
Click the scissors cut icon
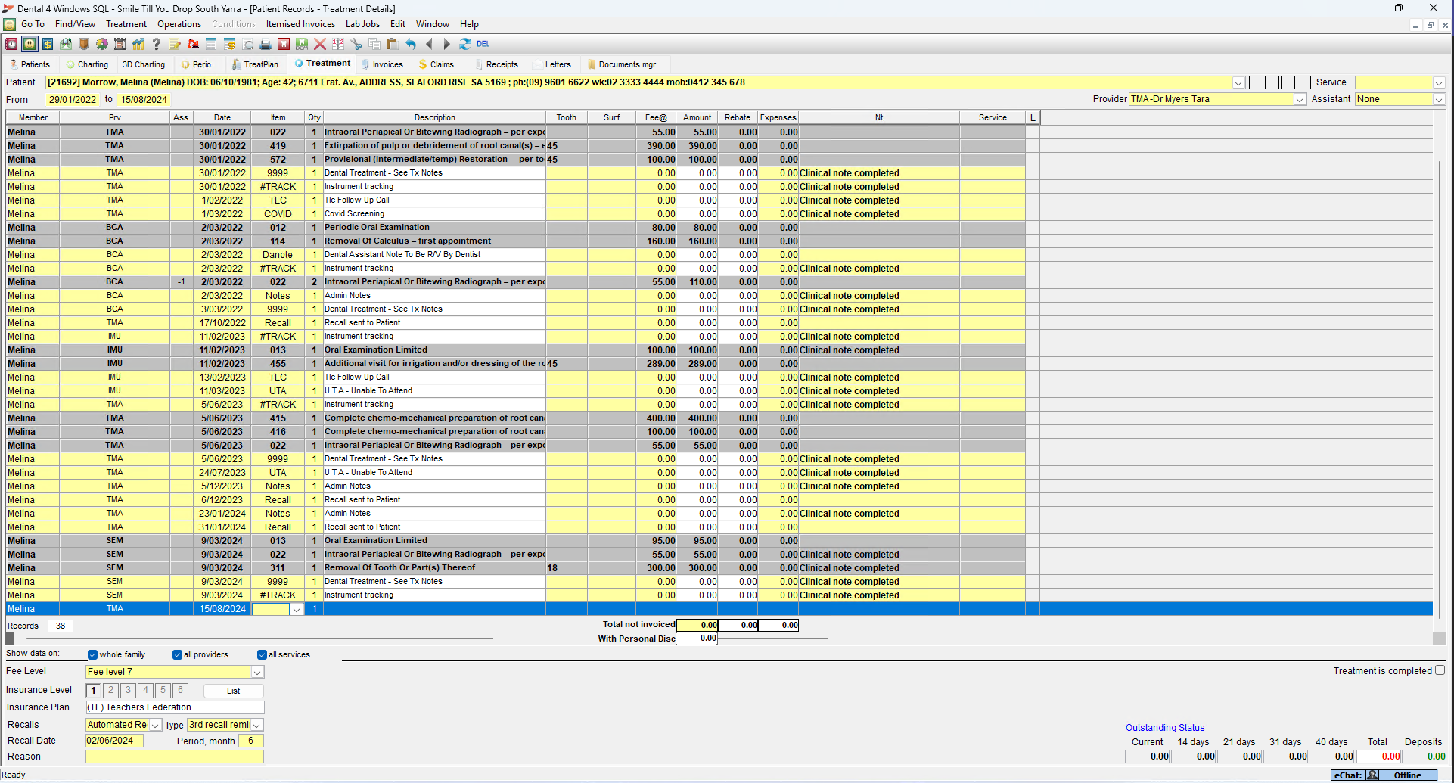356,45
